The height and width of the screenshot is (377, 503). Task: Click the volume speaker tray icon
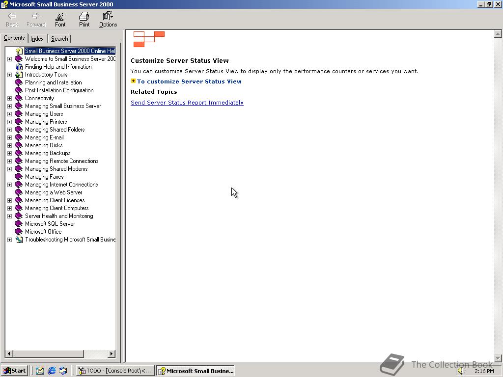461,371
